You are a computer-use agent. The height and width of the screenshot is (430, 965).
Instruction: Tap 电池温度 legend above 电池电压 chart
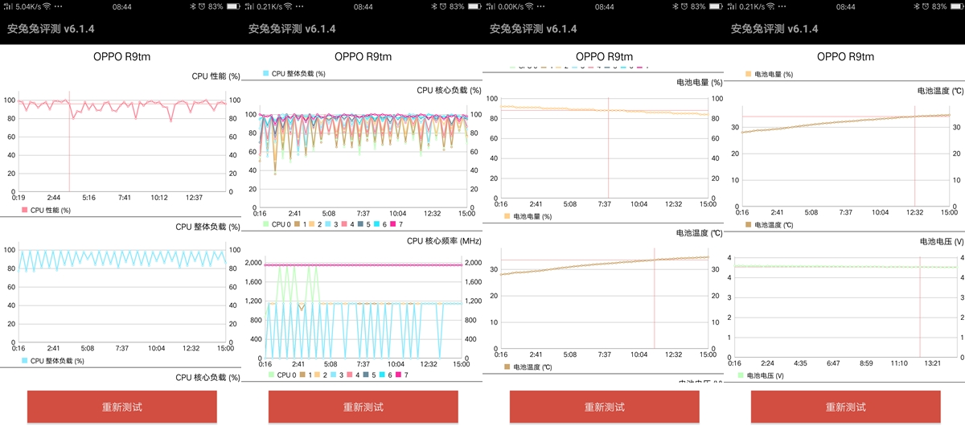click(769, 225)
